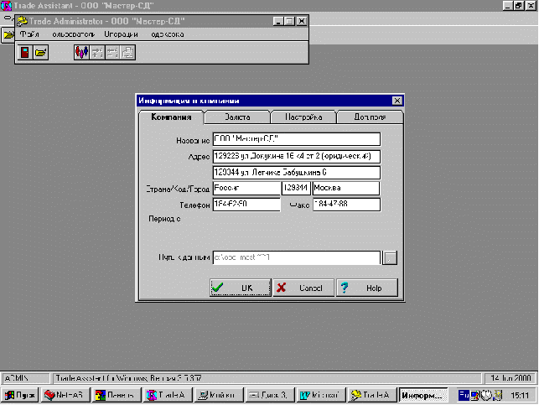Click the city field containing Москва
The image size is (539, 405).
tap(346, 188)
